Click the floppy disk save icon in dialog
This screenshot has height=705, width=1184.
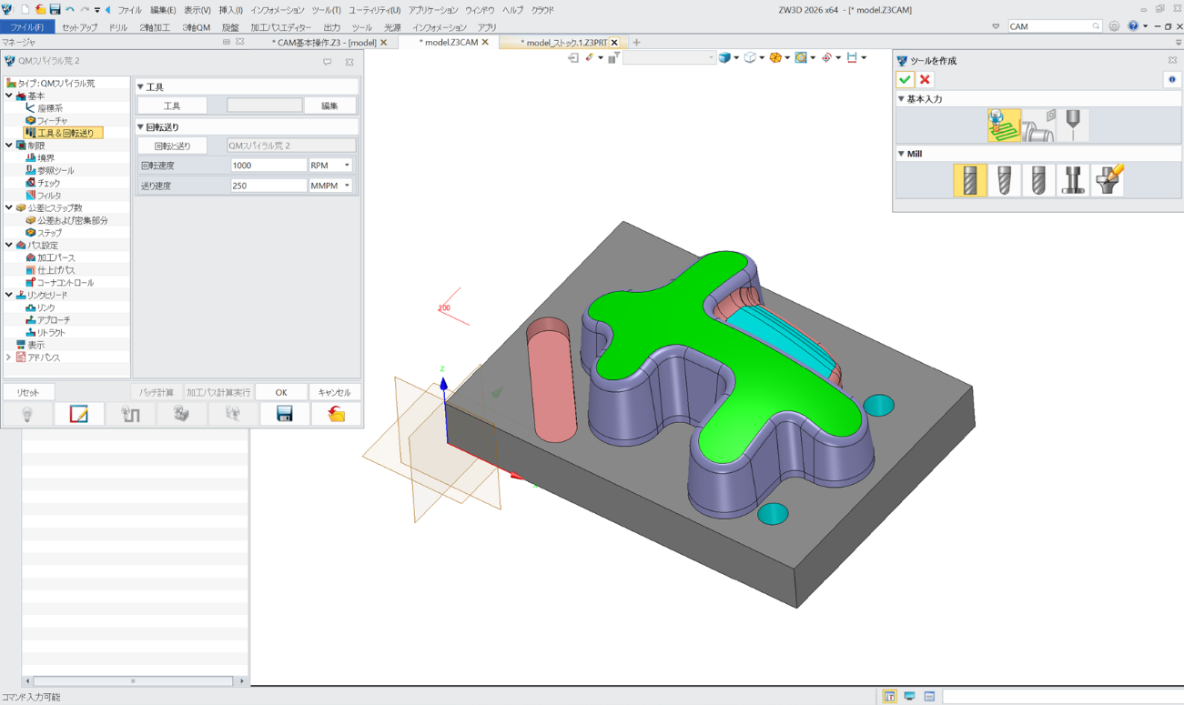point(284,415)
